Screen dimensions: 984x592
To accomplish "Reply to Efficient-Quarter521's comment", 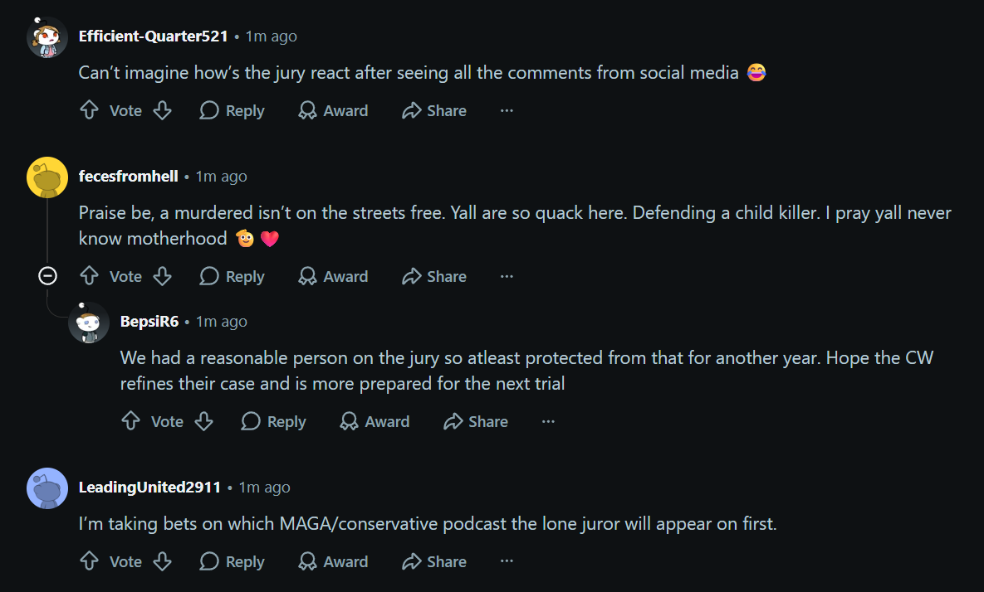I will pyautogui.click(x=232, y=110).
